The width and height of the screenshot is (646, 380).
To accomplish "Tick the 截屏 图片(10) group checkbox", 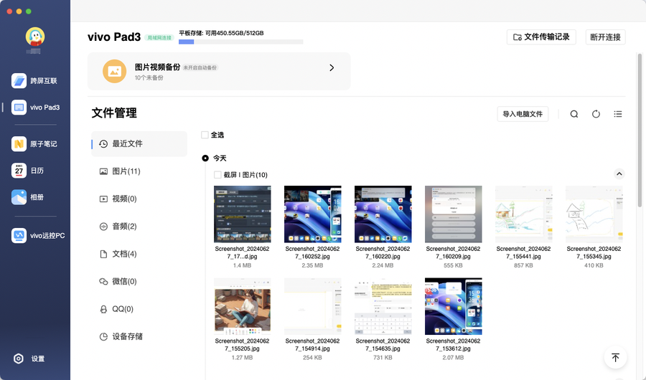I will 218,175.
